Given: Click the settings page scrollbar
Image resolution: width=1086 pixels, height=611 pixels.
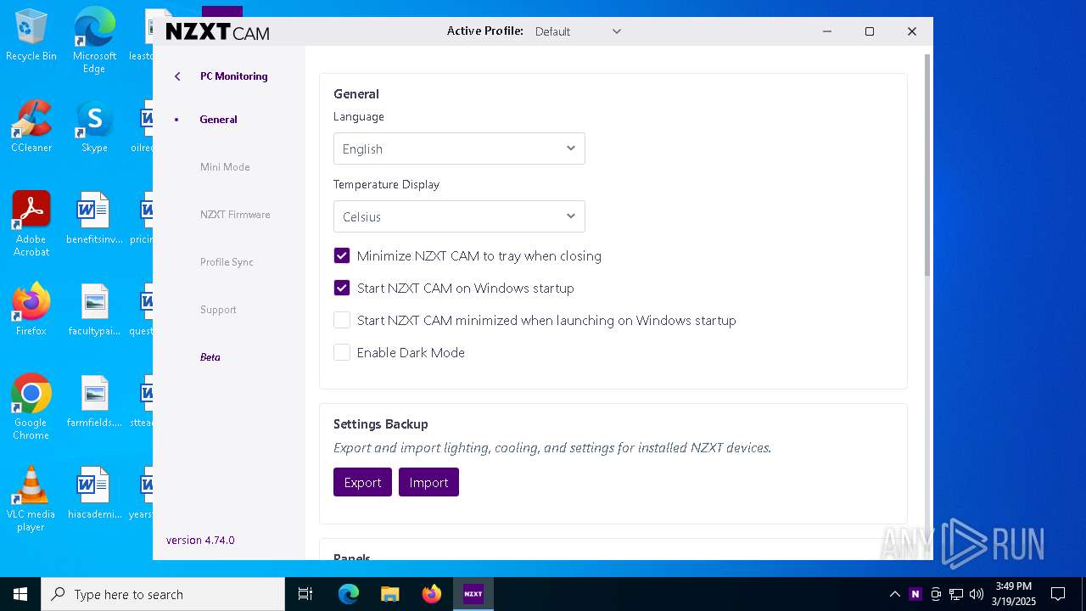Looking at the screenshot, I should tap(927, 165).
